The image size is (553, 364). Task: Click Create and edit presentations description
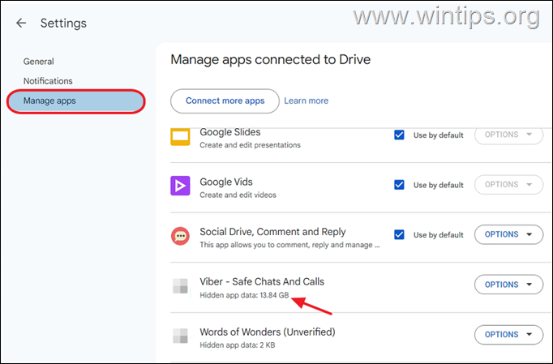250,145
